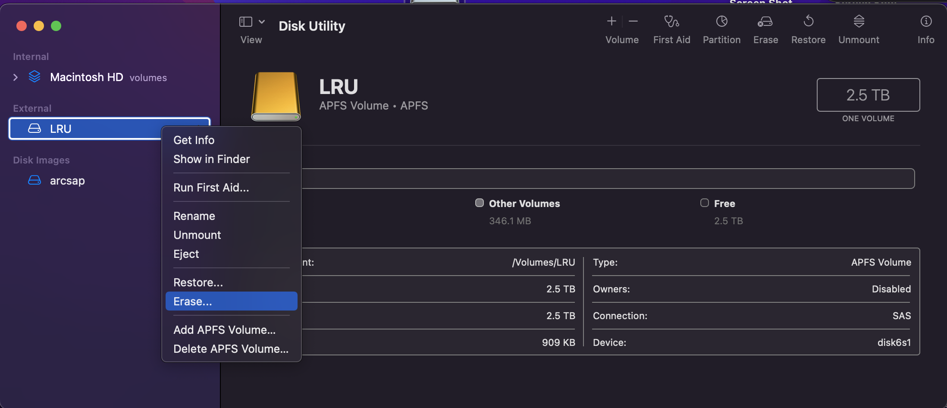Image resolution: width=947 pixels, height=408 pixels.
Task: Click the Disk Utility window title
Action: click(x=312, y=26)
